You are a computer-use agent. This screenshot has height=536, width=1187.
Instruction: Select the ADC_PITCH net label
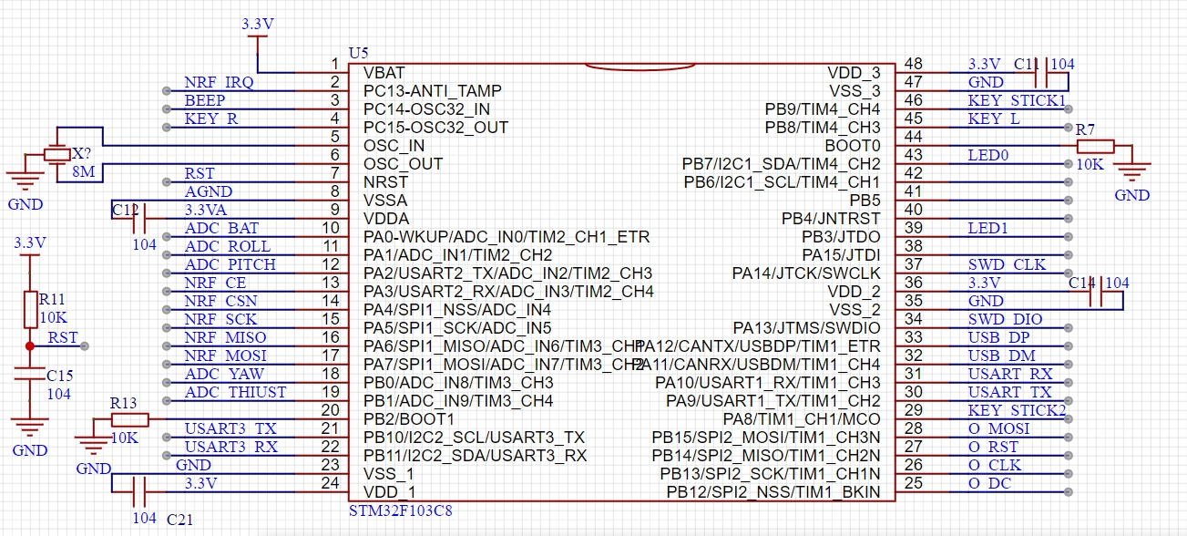point(230,264)
